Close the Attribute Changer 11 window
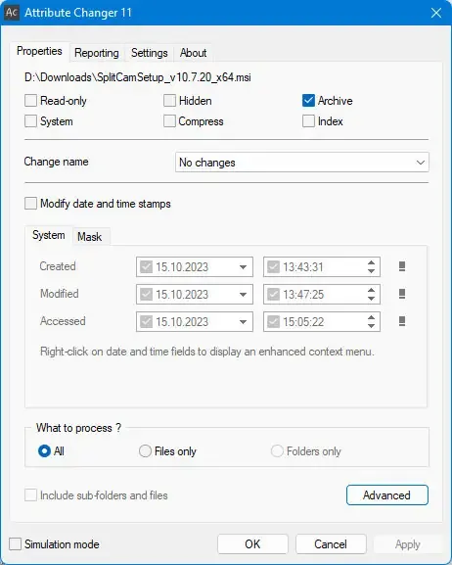 pos(436,13)
